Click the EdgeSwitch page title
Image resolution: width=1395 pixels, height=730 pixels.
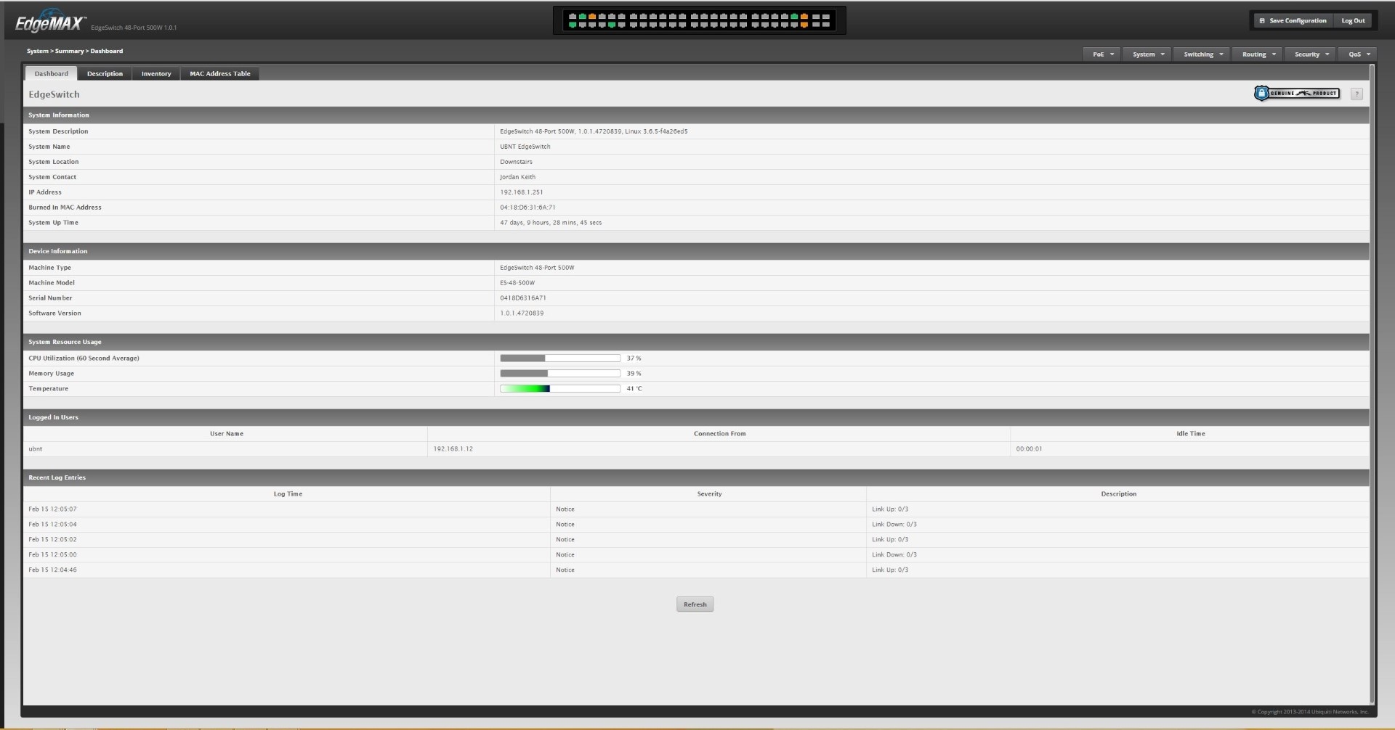tap(54, 94)
